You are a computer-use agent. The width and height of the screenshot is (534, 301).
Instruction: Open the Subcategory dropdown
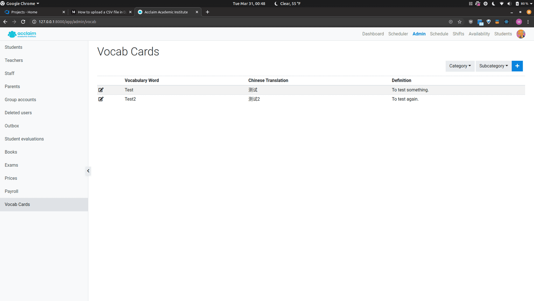tap(493, 66)
